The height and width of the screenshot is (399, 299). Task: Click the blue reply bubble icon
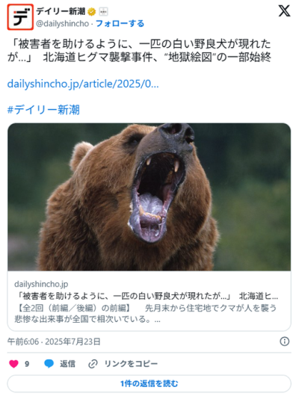click(49, 364)
